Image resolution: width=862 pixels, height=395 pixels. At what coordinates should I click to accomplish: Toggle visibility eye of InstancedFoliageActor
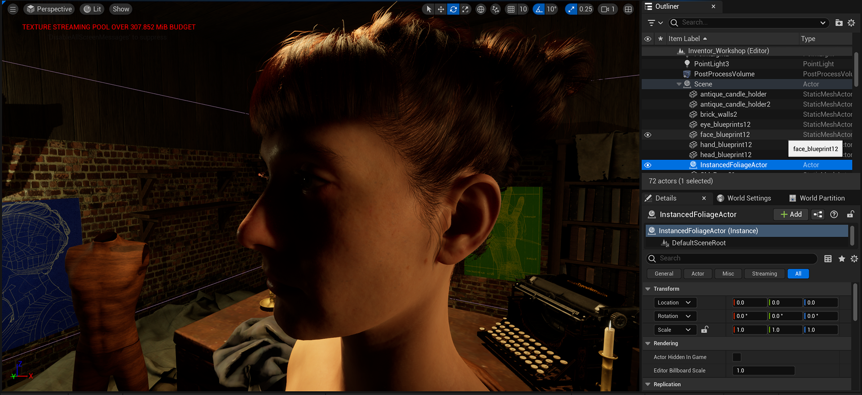click(648, 165)
